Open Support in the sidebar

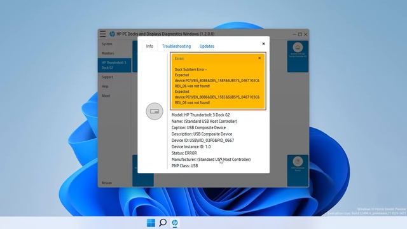point(107,77)
